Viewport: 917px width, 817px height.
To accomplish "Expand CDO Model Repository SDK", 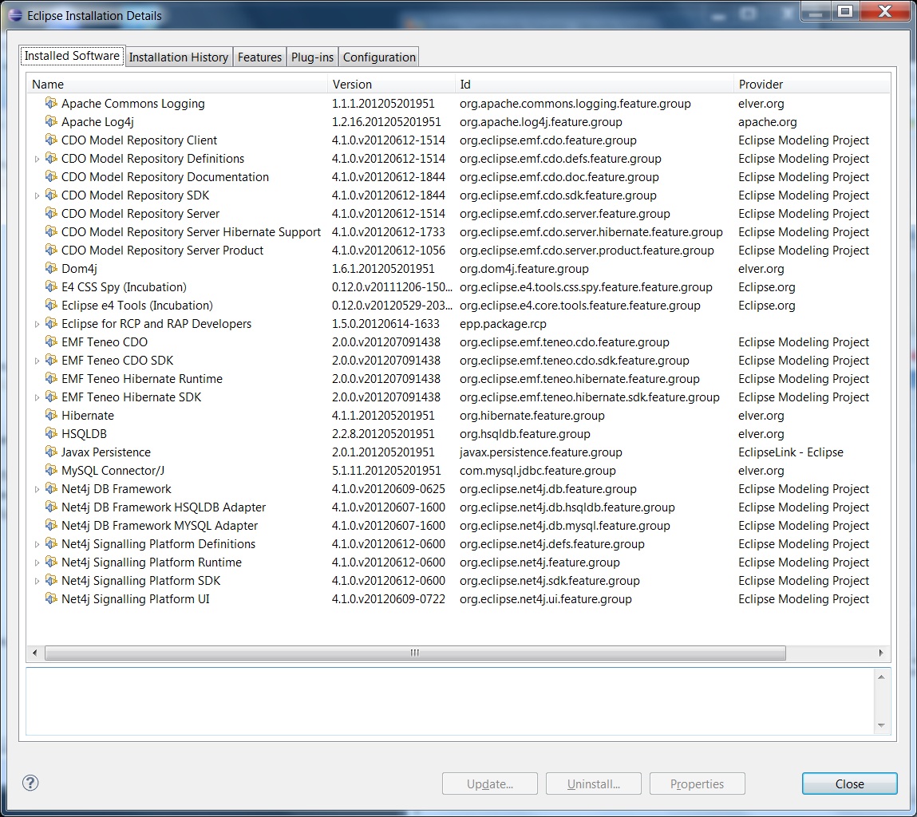I will [x=37, y=195].
